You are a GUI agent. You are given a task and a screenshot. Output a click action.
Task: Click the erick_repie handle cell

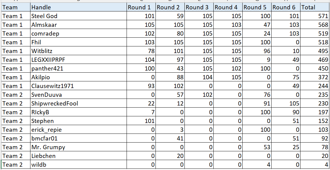point(78,130)
